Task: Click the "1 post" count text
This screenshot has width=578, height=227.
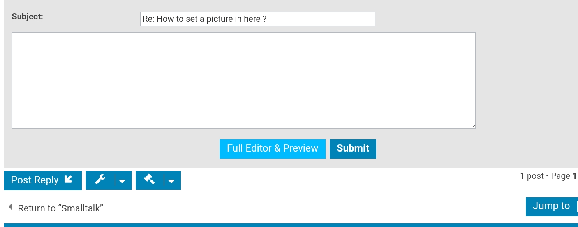Action: point(532,176)
